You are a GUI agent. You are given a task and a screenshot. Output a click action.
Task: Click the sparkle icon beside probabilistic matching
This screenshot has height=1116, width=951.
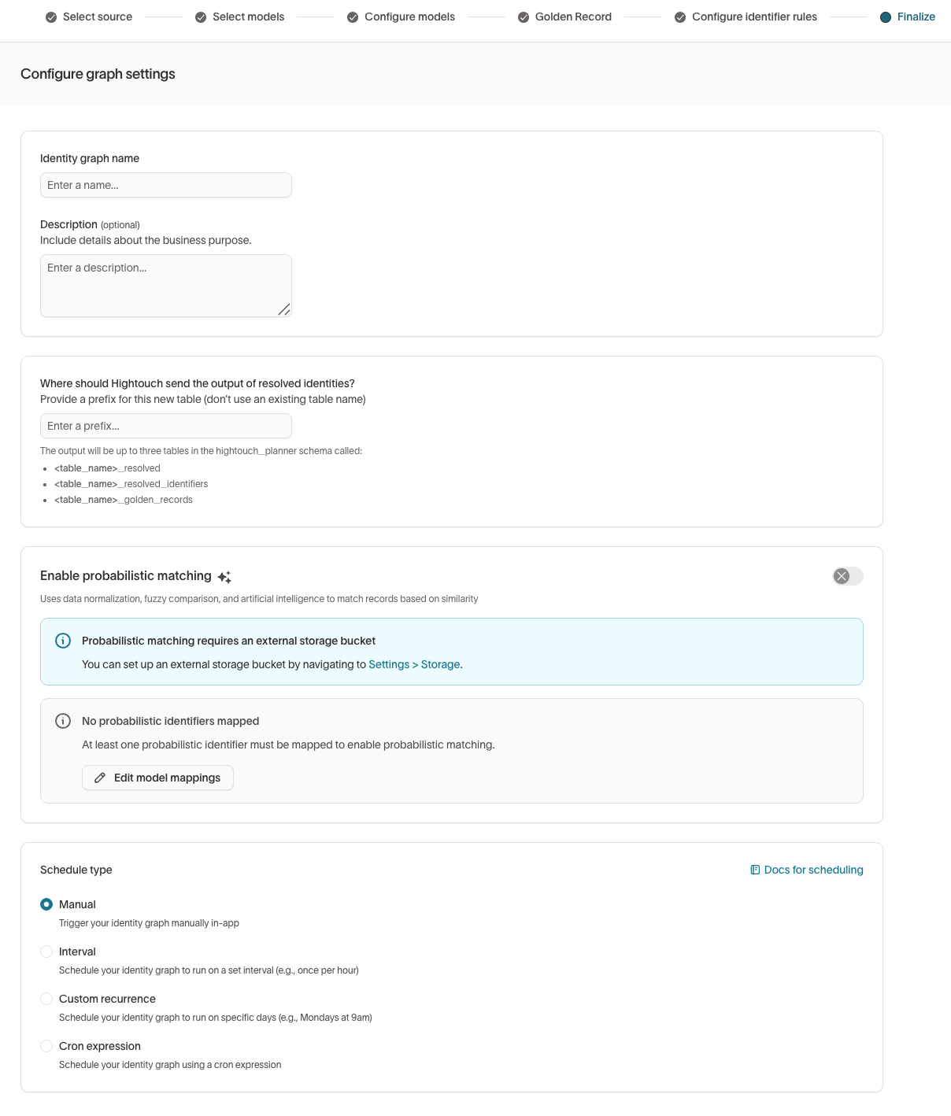[x=224, y=578]
